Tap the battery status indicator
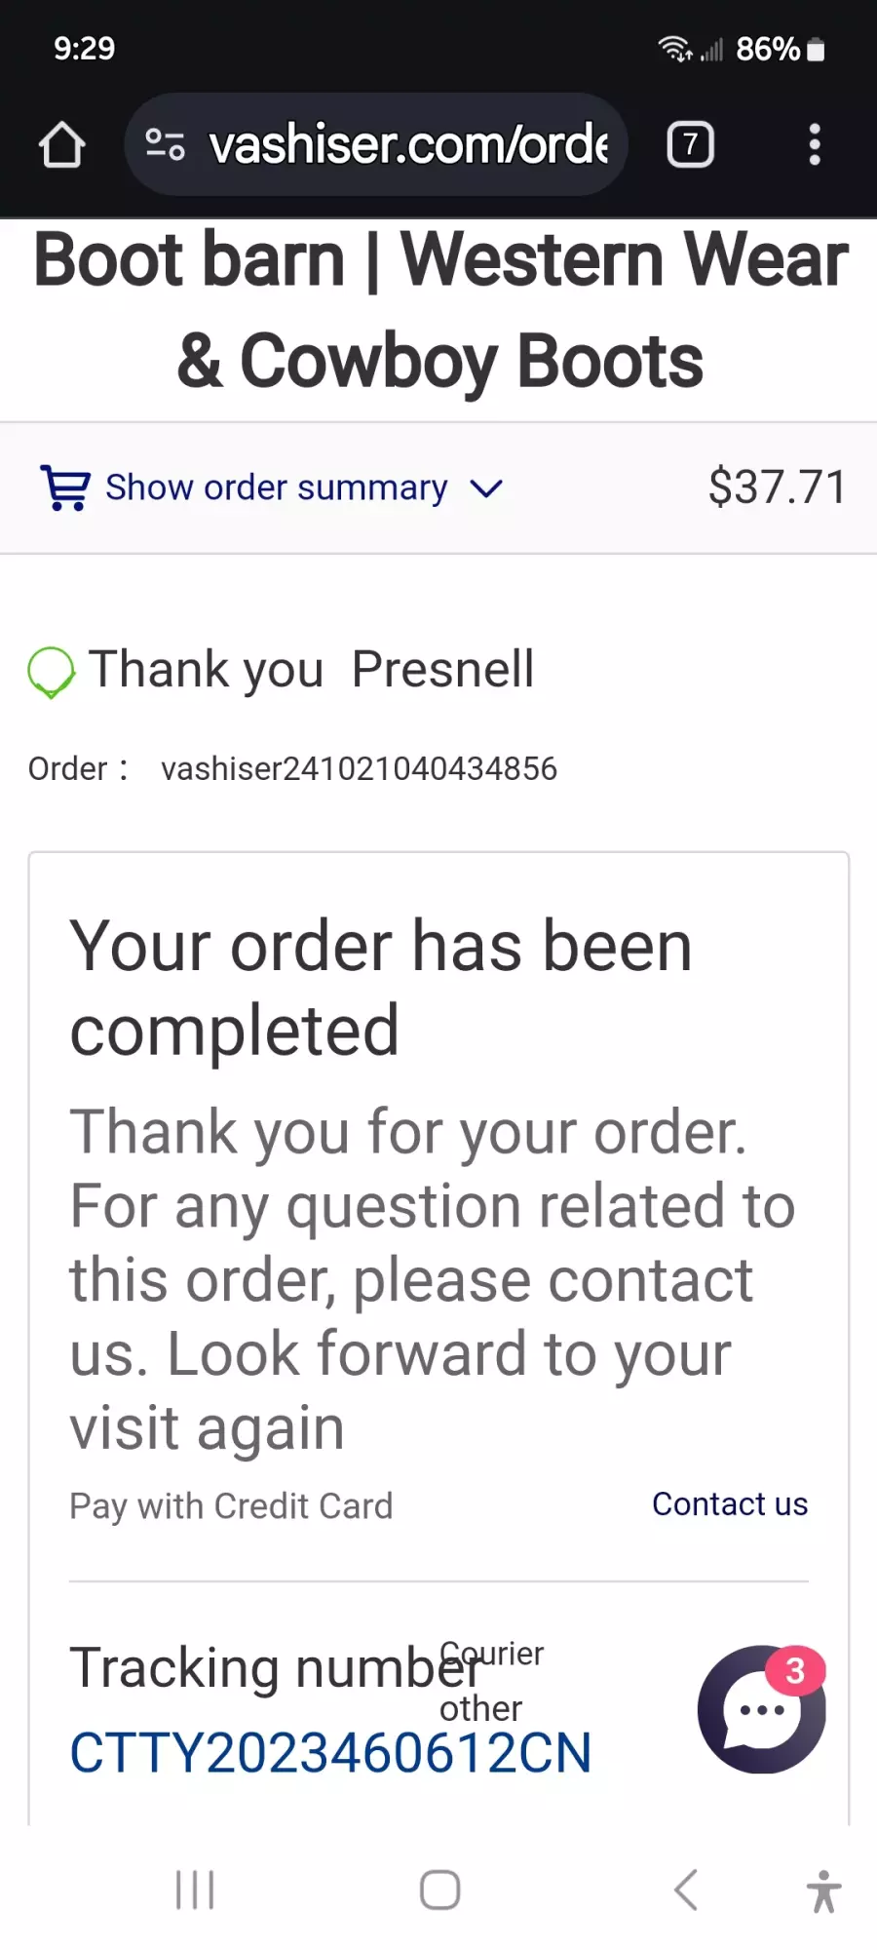The height and width of the screenshot is (1950, 877). click(x=817, y=49)
